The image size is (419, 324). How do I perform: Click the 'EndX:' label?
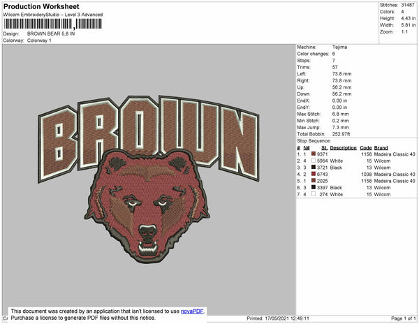(303, 101)
